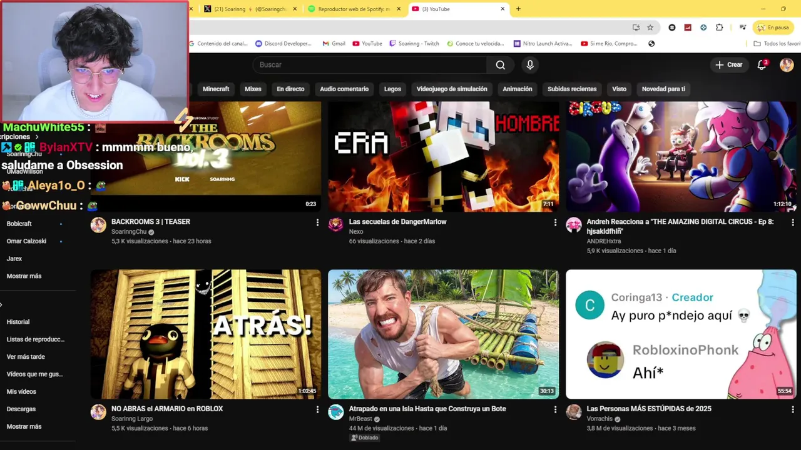The height and width of the screenshot is (450, 801).
Task: Select the Animación filter chip
Action: pyautogui.click(x=518, y=89)
